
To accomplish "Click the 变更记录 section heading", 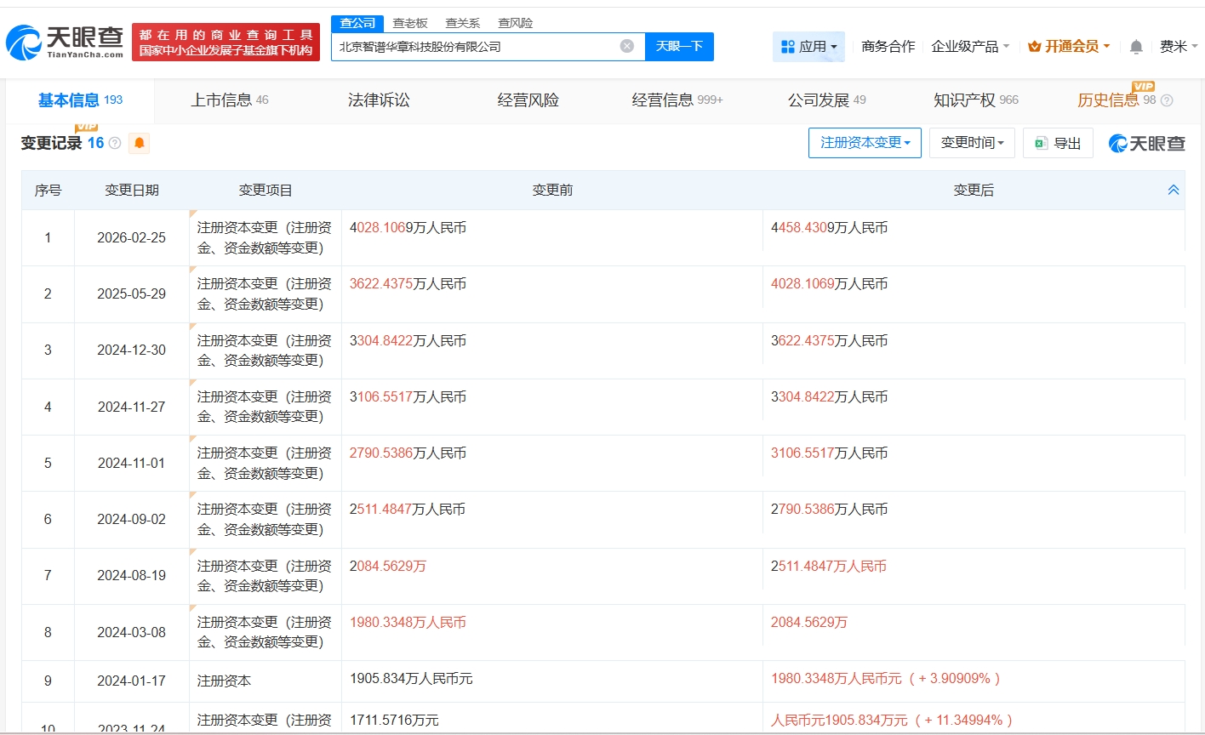I will [51, 143].
